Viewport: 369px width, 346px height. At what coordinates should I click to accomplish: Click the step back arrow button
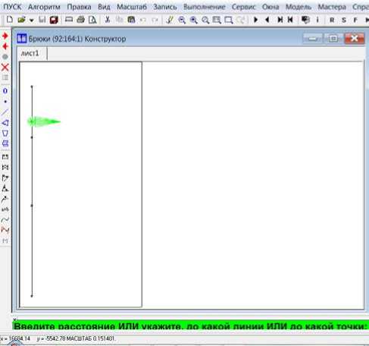pyautogui.click(x=267, y=20)
